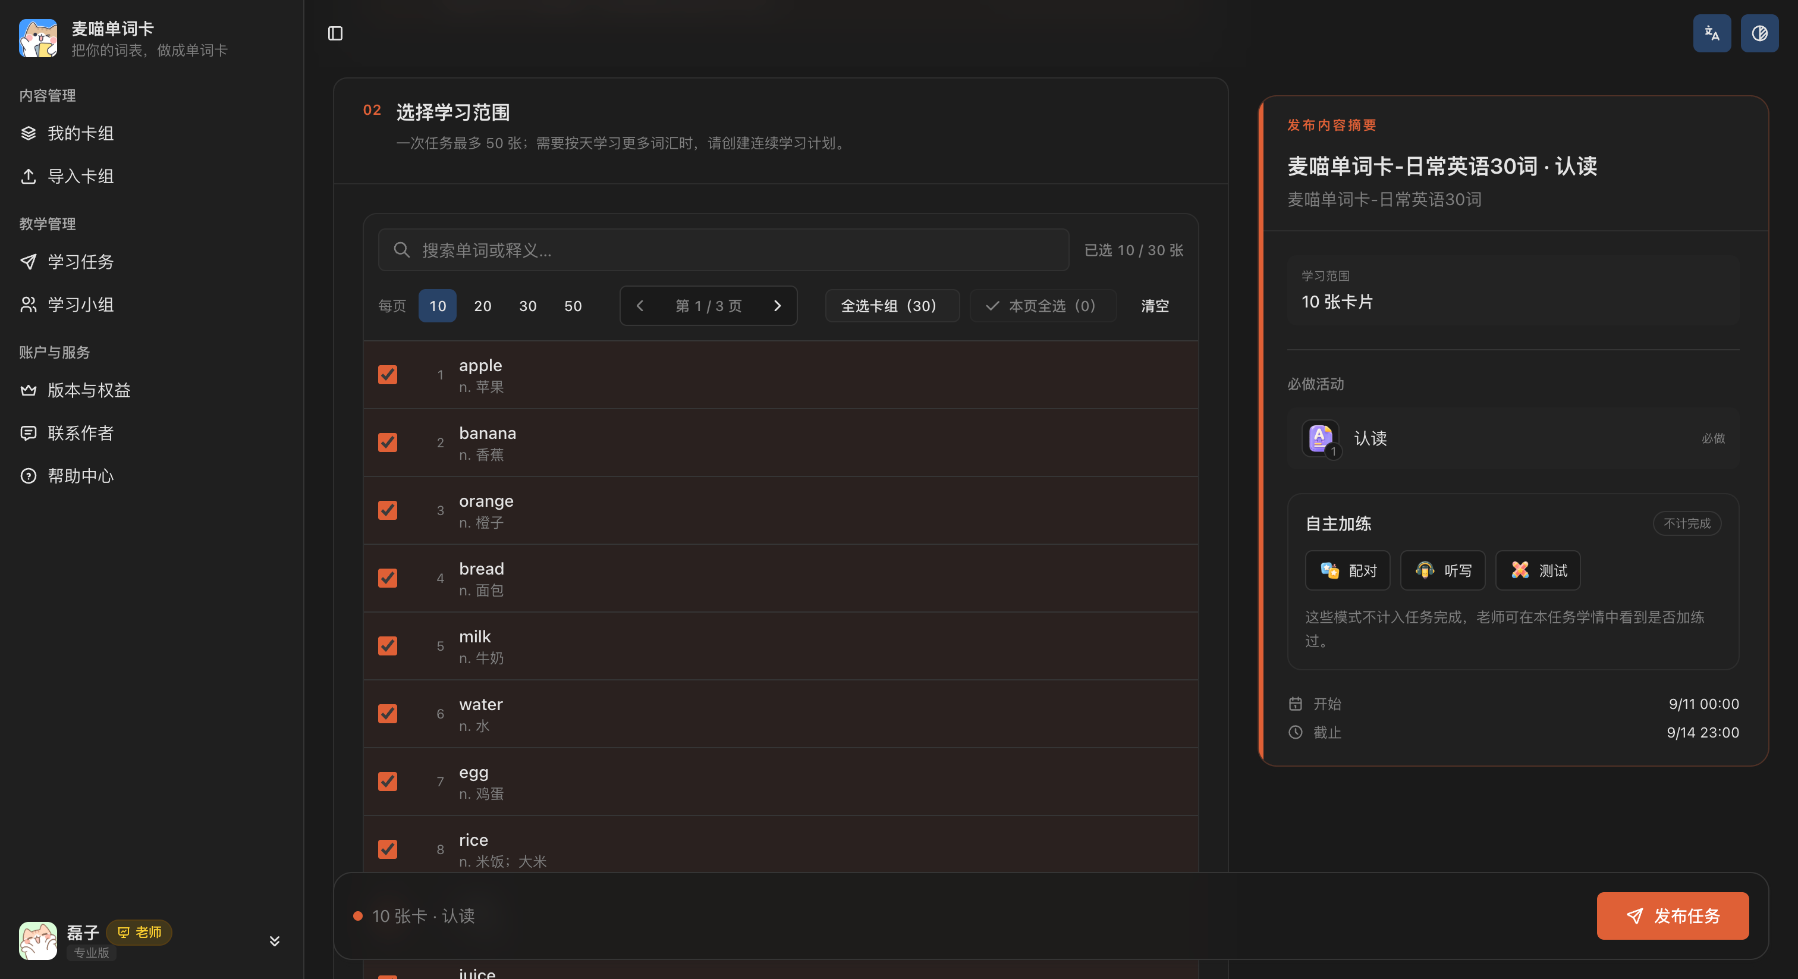1798x979 pixels.
Task: Open the language translation switcher
Action: [x=1711, y=33]
